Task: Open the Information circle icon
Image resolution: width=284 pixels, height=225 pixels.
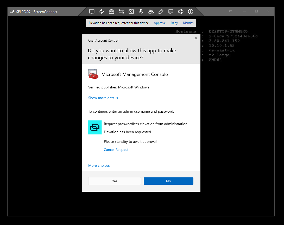Action: [191, 12]
